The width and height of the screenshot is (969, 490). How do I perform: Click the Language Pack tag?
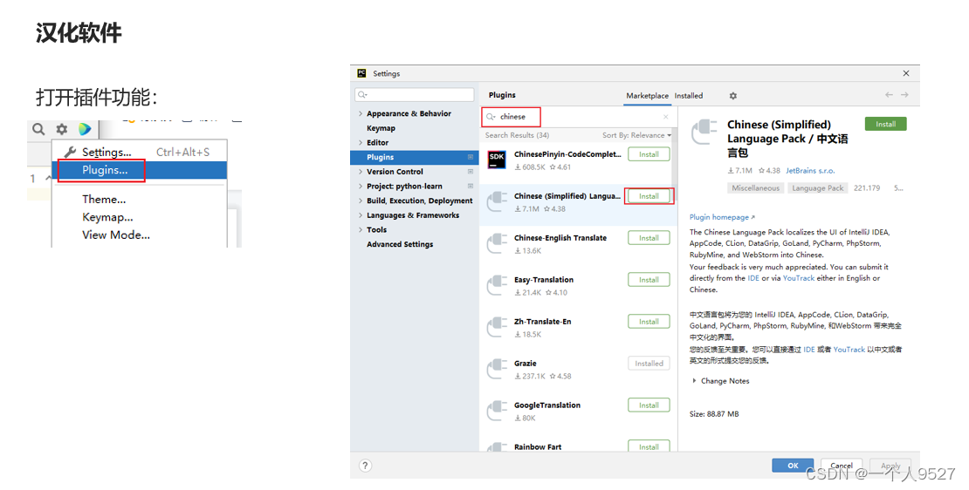[818, 188]
